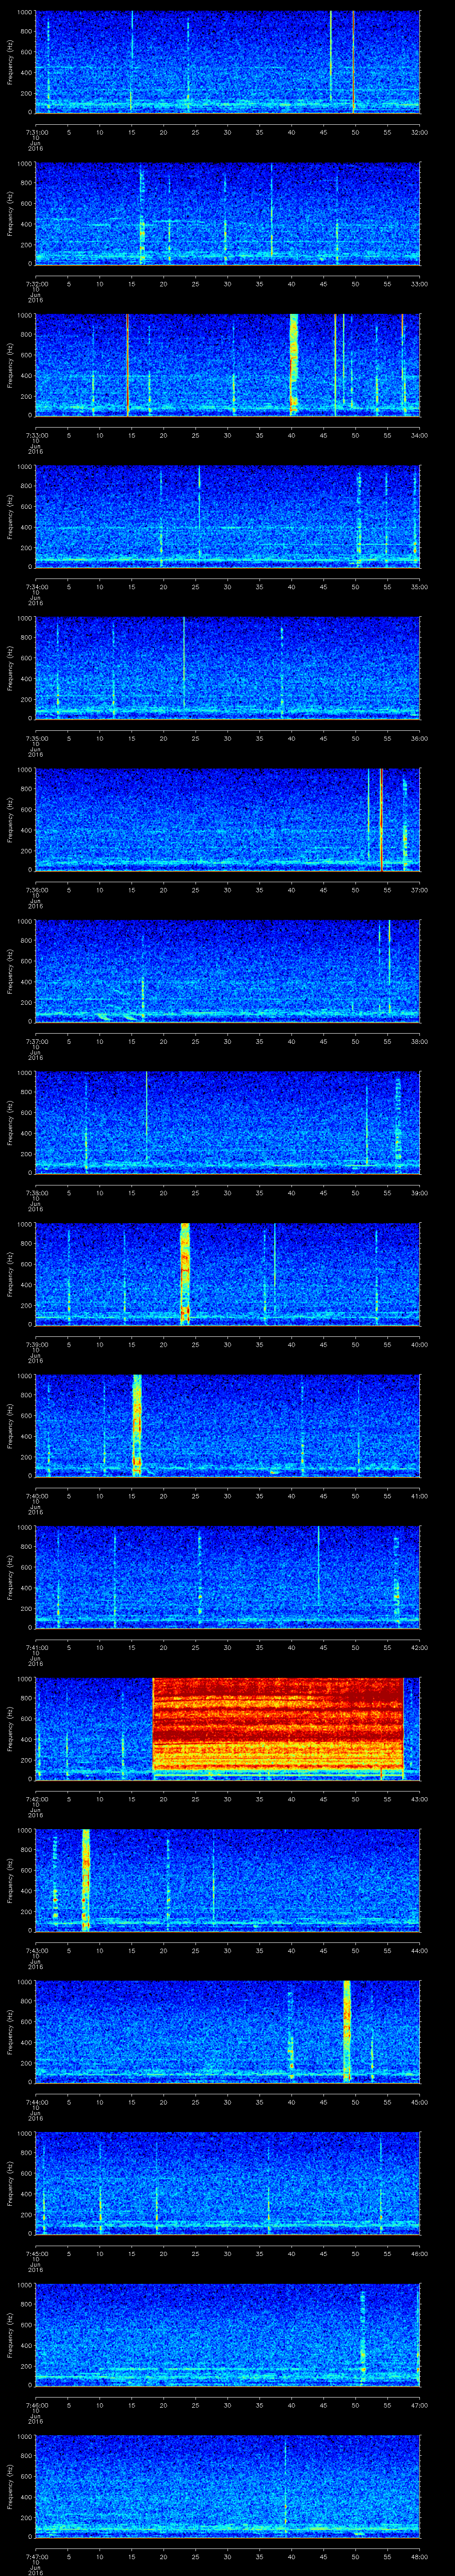Viewport: 455px width, 2576px height.
Task: Click the bright vertical burst in the 7:39:00 spectrogram
Action: click(x=184, y=1273)
